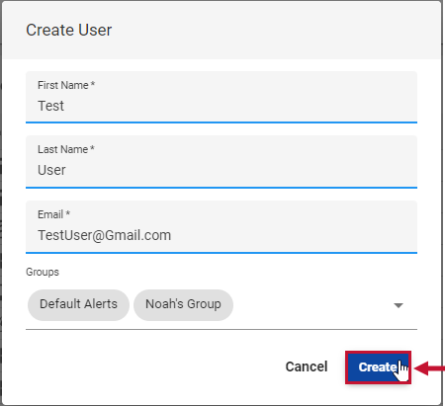Click the First Name input field
This screenshot has width=446, height=406.
coord(222,98)
